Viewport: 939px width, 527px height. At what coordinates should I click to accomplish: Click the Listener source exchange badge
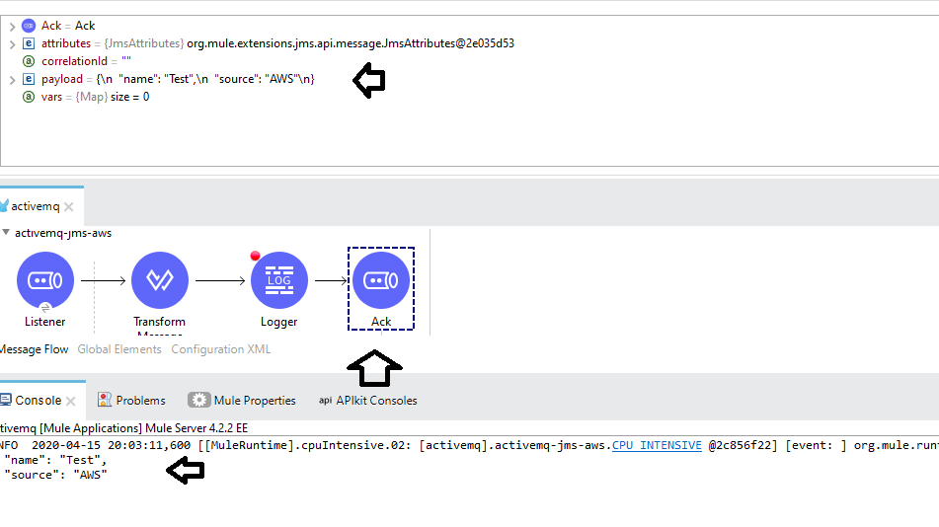point(44,308)
